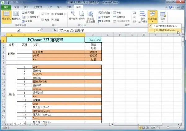Click first-sheet navigation arrow
The height and width of the screenshot is (131, 186).
[x=2, y=124]
